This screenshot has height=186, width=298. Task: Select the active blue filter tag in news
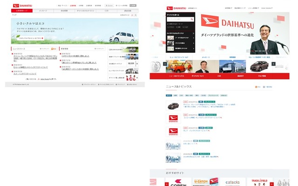pyautogui.click(x=169, y=95)
